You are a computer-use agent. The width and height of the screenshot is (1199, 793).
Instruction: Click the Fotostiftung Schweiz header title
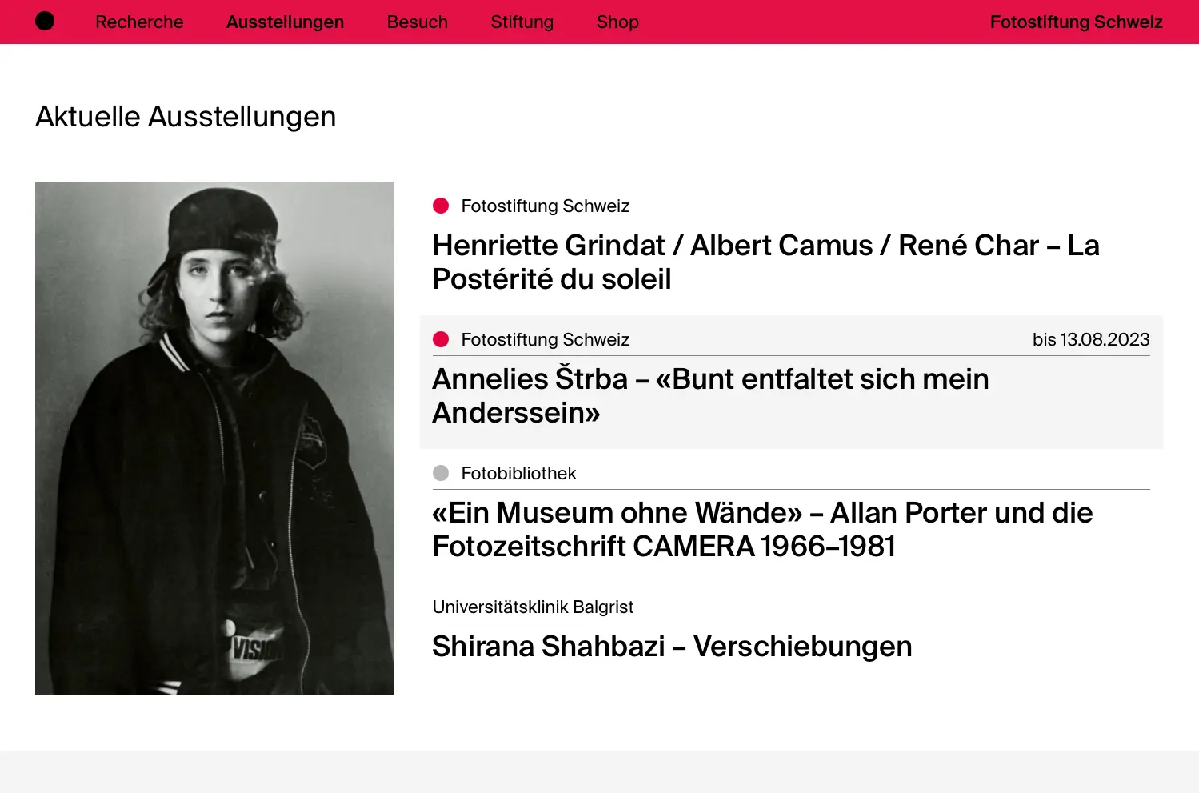(1076, 22)
